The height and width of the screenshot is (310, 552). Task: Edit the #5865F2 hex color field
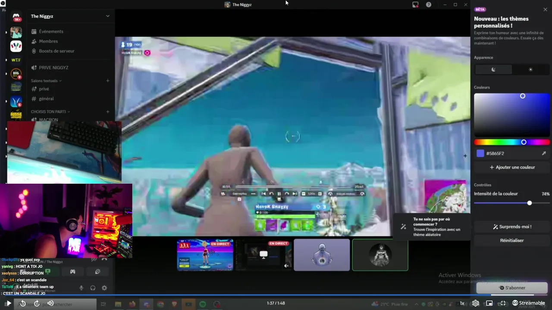click(511, 153)
